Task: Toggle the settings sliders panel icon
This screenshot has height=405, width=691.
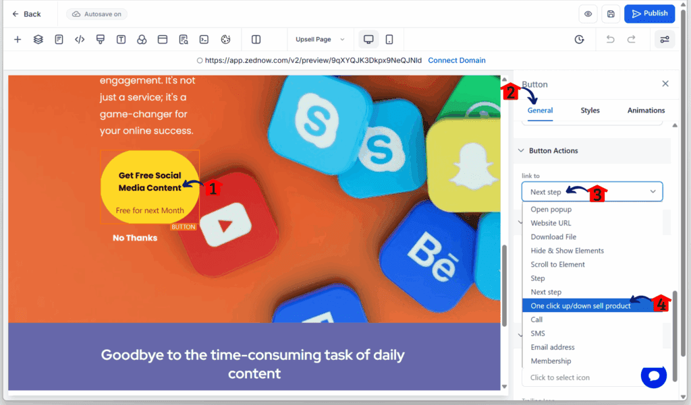Action: coord(665,40)
